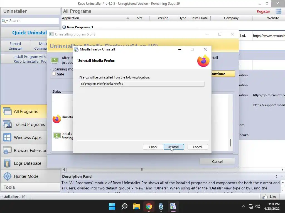
Task: Click the Browser Extensions plug icon
Action: click(7, 150)
